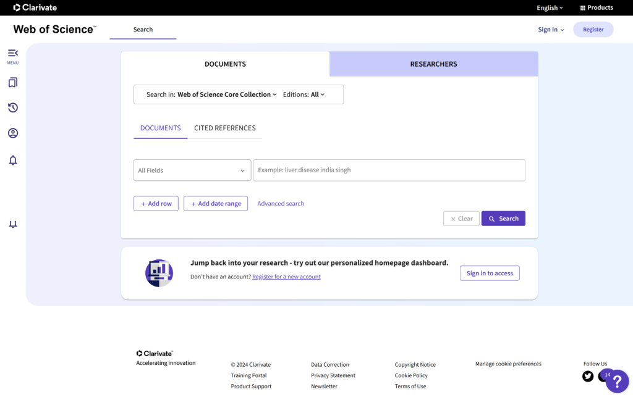
Task: Expand the English language dropdown
Action: [550, 8]
